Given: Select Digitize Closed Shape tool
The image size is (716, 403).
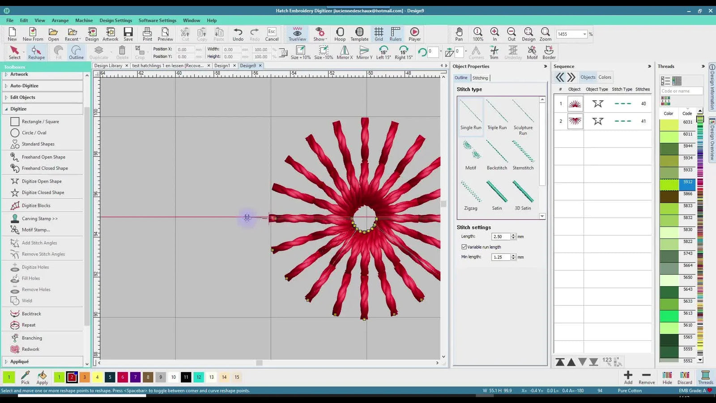Looking at the screenshot, I should click(x=43, y=193).
